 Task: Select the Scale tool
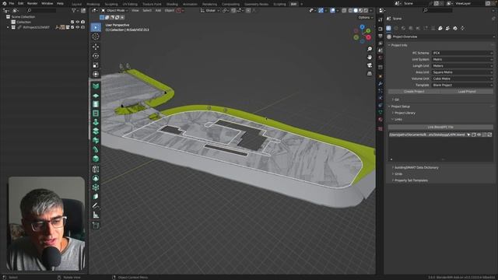[x=96, y=65]
